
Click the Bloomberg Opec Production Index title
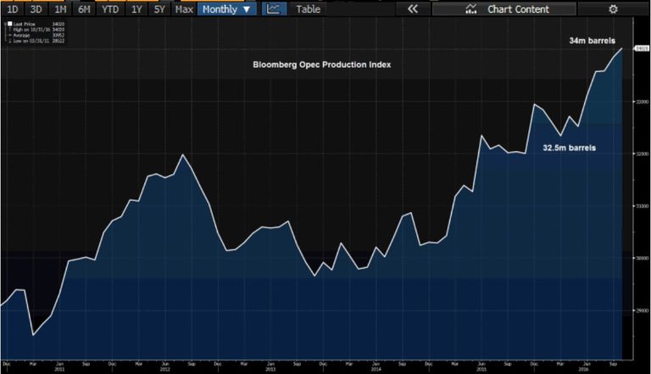(322, 64)
